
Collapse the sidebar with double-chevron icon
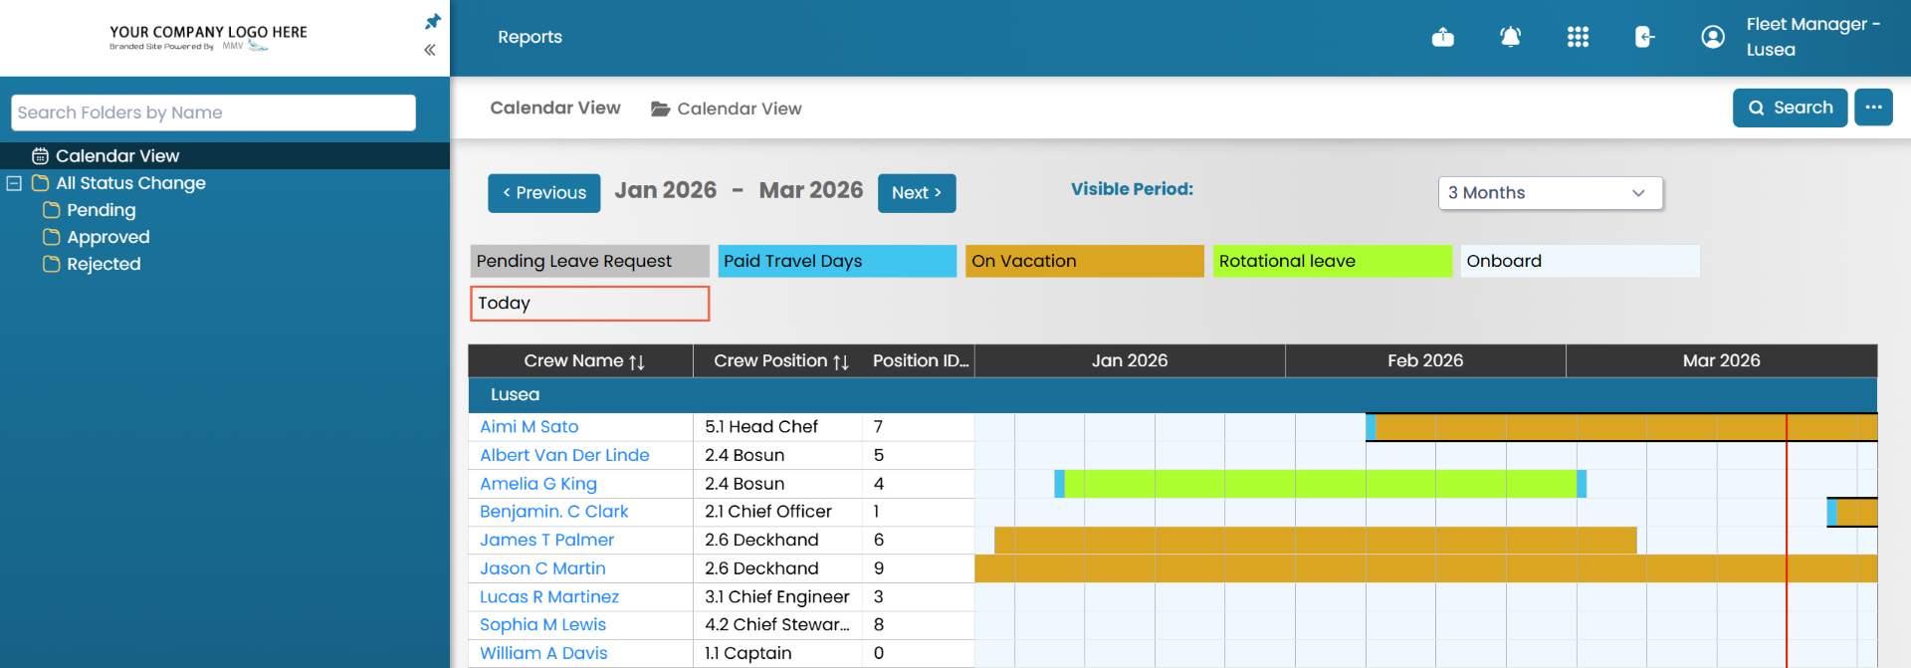430,50
